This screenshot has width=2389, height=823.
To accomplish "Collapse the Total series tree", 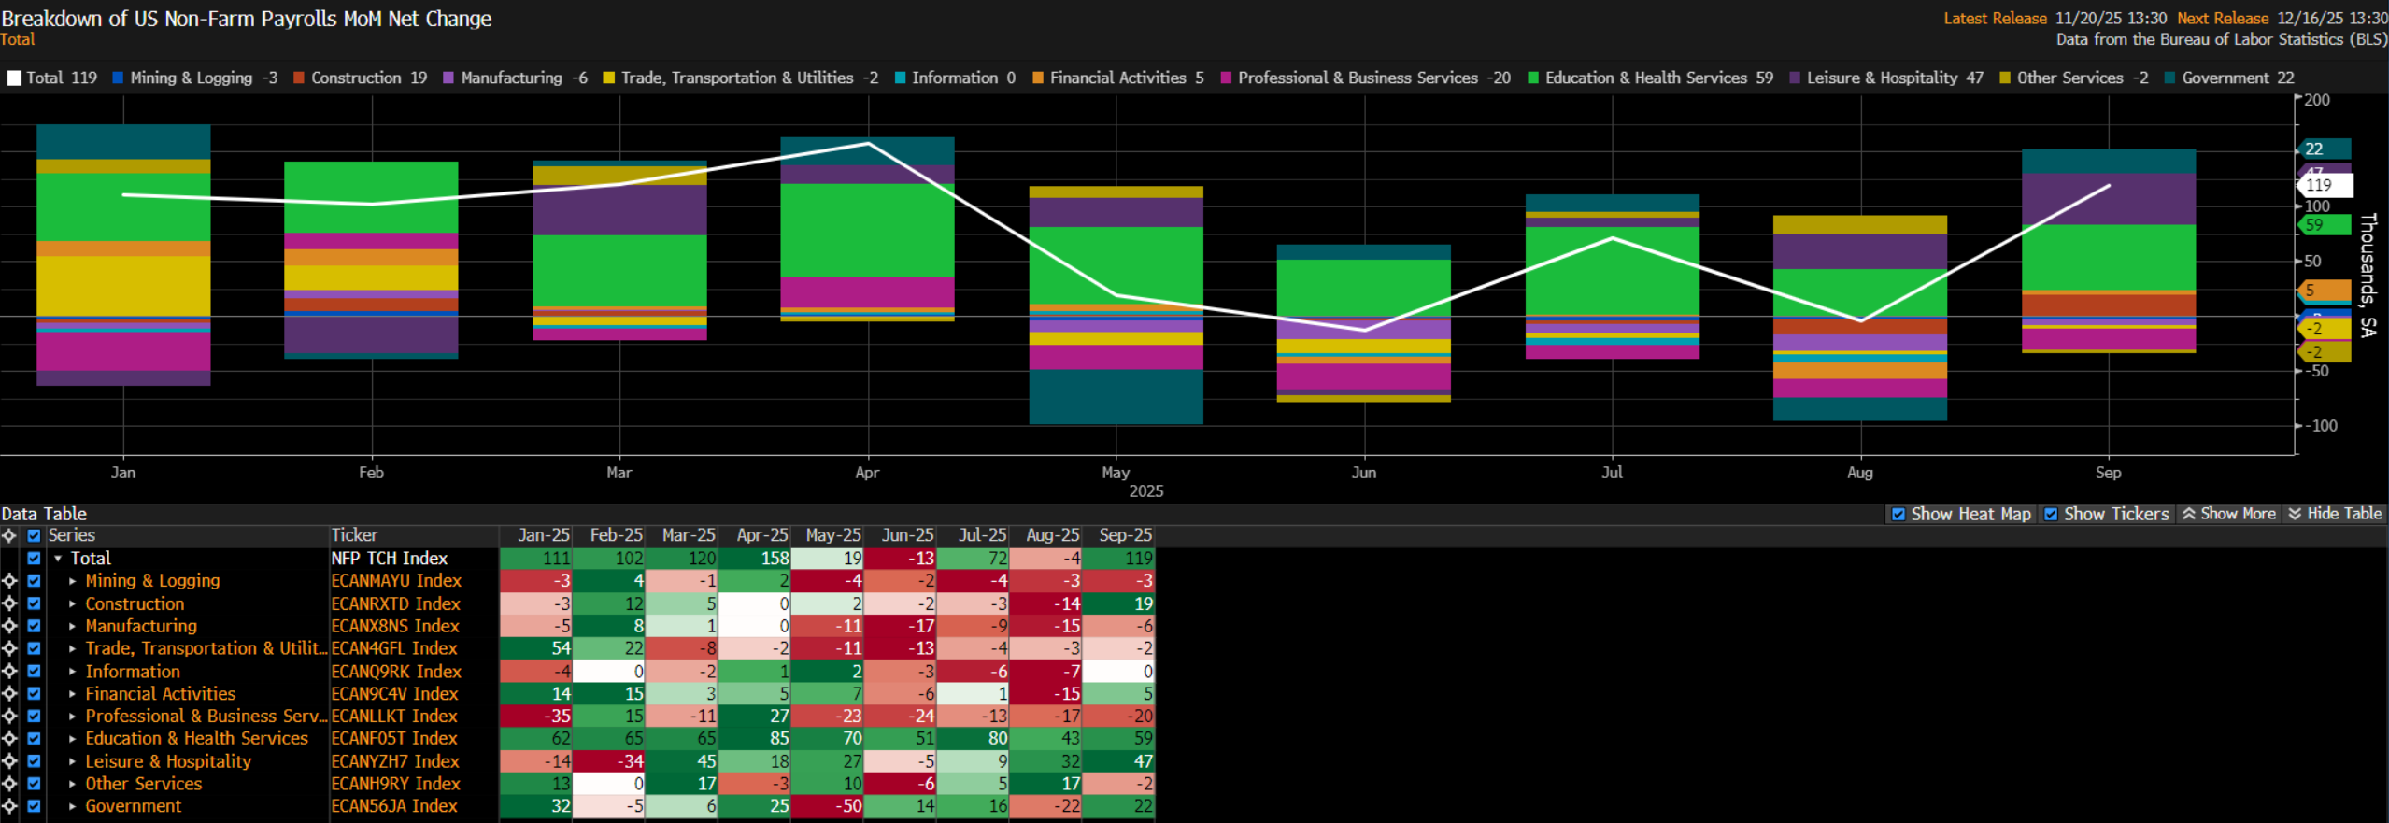I will tap(58, 559).
